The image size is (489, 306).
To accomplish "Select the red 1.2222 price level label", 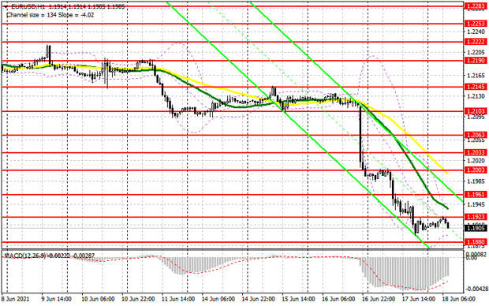I will tap(476, 42).
